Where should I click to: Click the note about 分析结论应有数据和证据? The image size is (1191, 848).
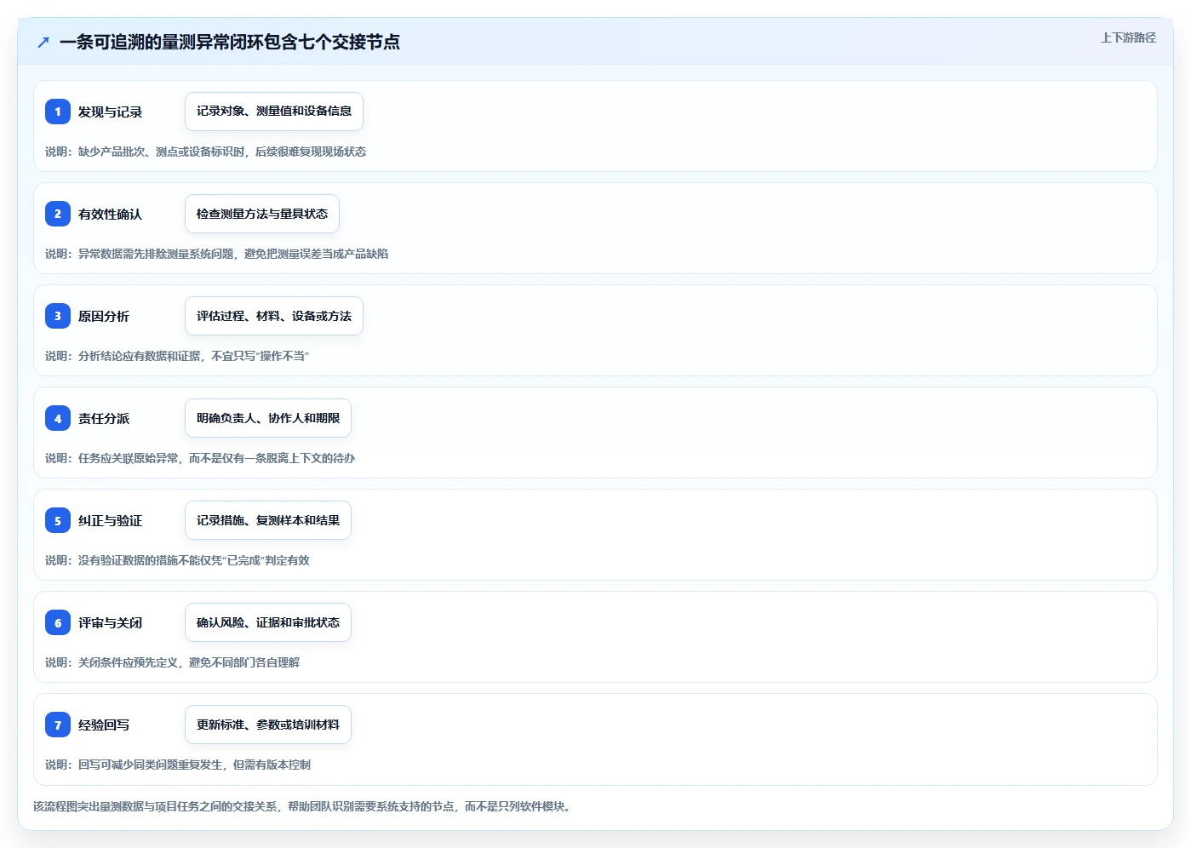[x=177, y=356]
